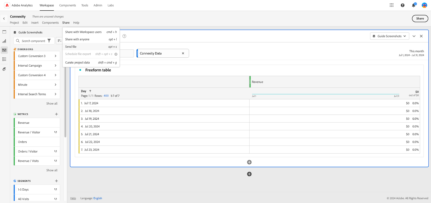The image size is (431, 203).
Task: Choose Send file from Share menu
Action: (91, 47)
